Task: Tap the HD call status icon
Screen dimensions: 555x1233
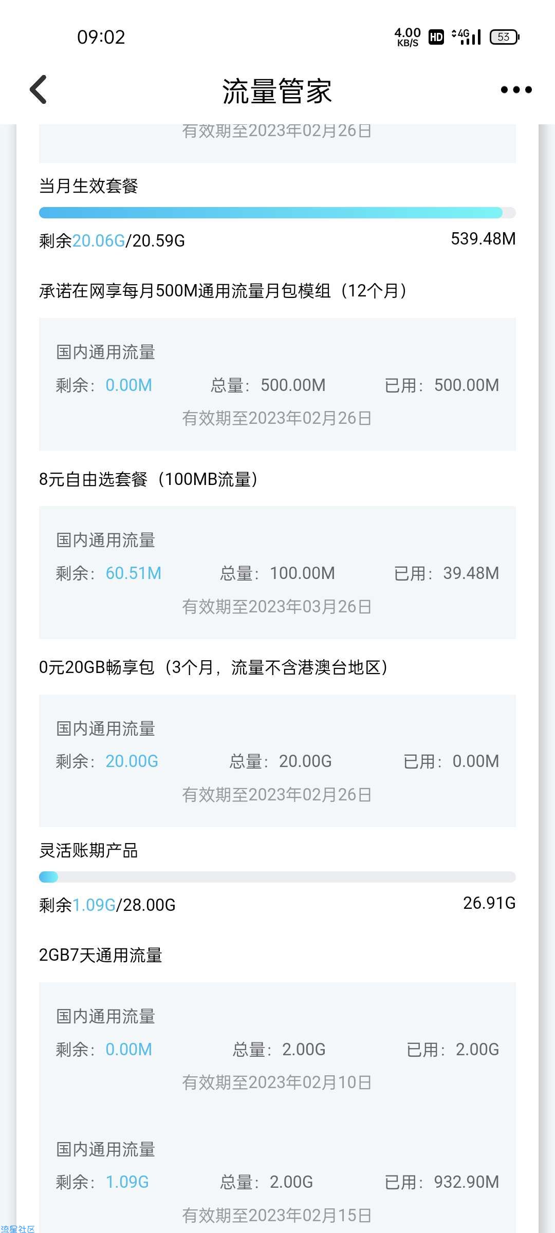Action: [x=436, y=37]
